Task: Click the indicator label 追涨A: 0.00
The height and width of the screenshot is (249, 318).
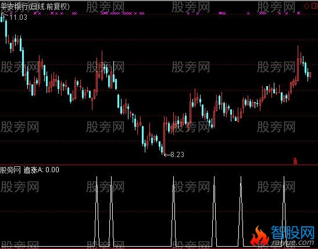Action: point(41,170)
